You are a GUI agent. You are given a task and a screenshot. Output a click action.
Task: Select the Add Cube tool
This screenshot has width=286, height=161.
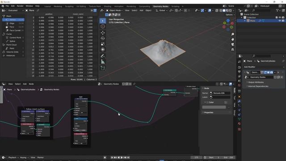coord(103,68)
